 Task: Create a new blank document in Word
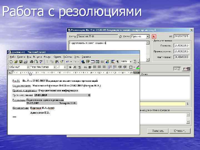click(x=11, y=62)
